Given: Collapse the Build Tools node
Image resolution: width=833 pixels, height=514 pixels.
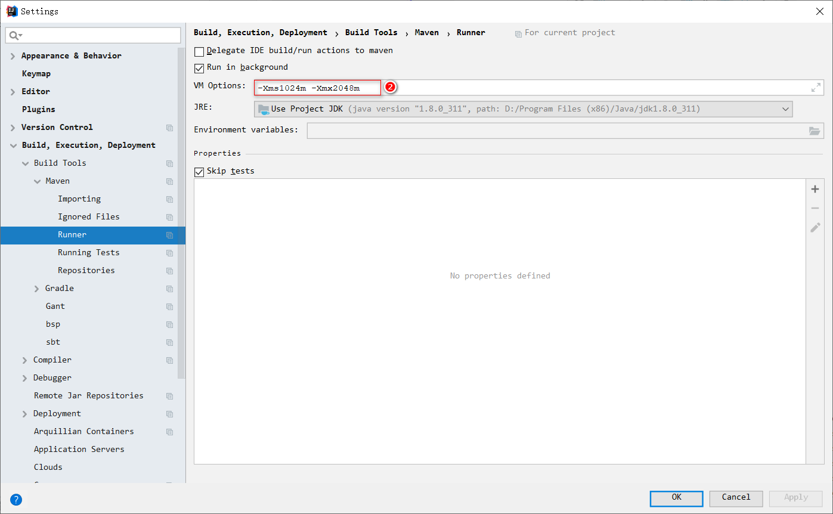Looking at the screenshot, I should pos(25,163).
